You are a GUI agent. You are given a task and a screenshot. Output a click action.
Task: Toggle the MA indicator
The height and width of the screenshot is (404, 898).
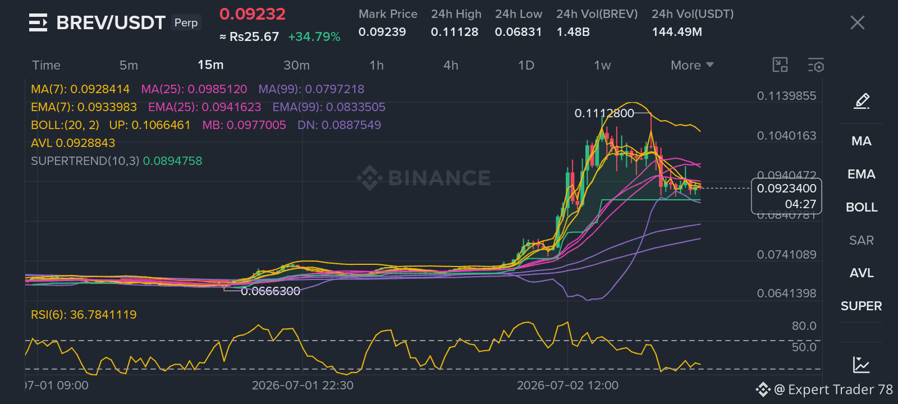[862, 141]
